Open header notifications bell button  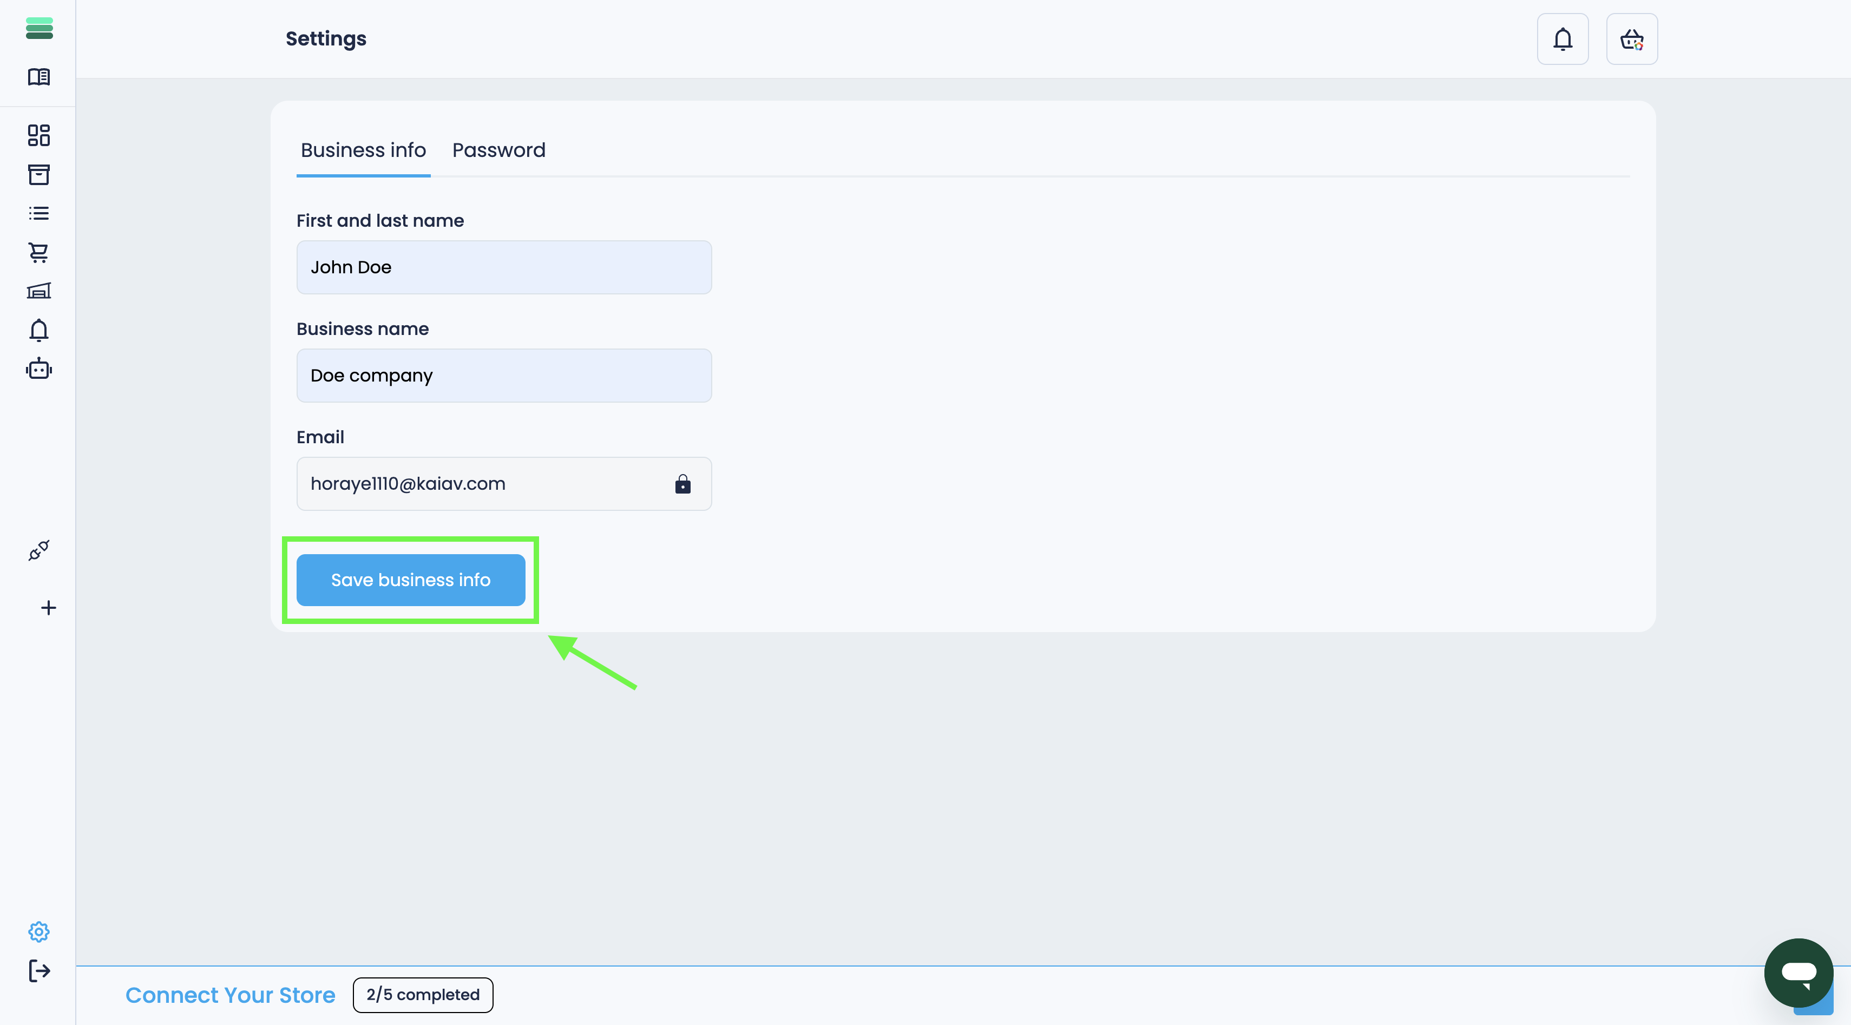pos(1562,39)
